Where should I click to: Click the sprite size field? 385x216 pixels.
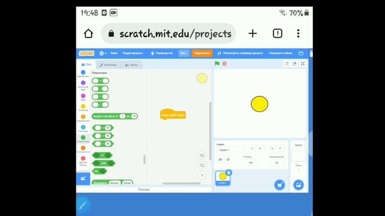[x=251, y=163]
